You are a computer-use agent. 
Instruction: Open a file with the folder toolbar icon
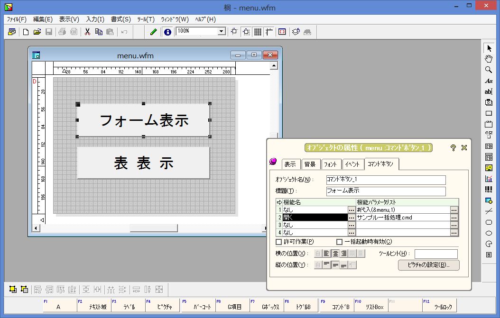click(x=37, y=32)
